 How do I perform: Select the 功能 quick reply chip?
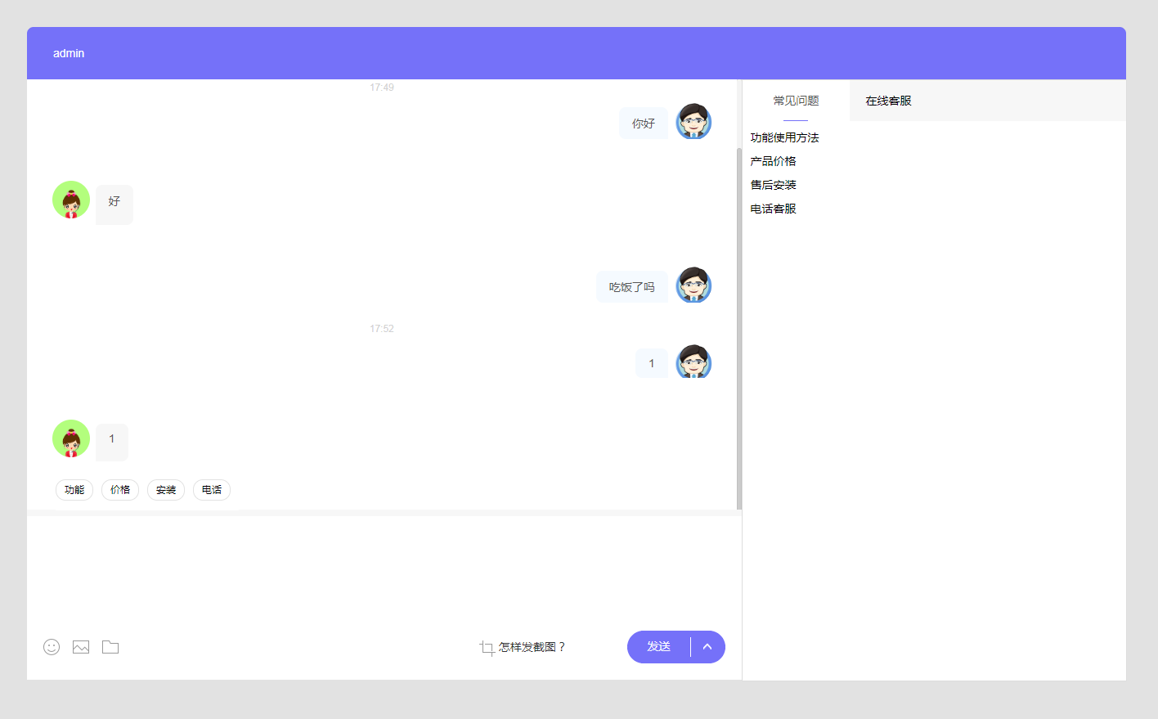point(74,490)
